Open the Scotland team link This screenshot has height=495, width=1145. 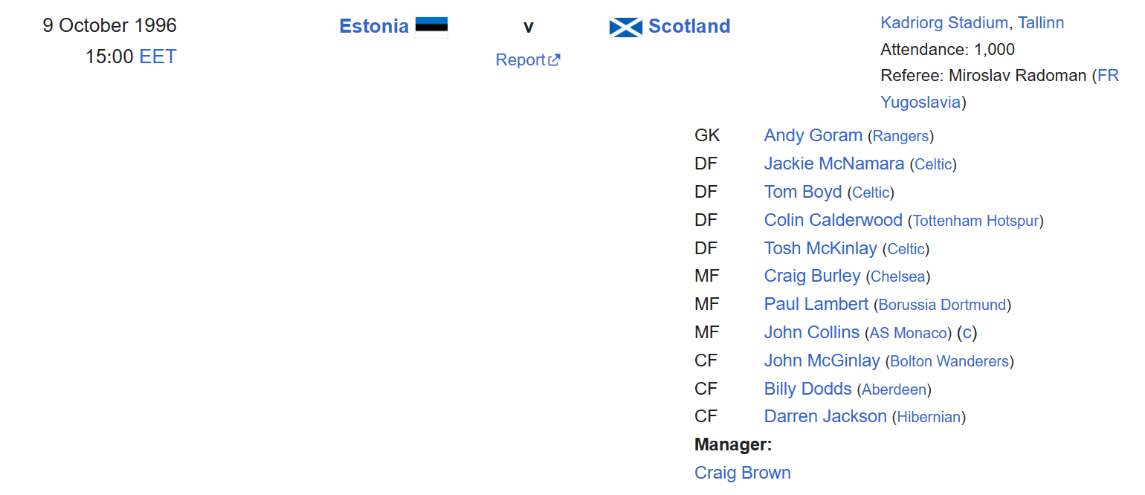tap(689, 27)
